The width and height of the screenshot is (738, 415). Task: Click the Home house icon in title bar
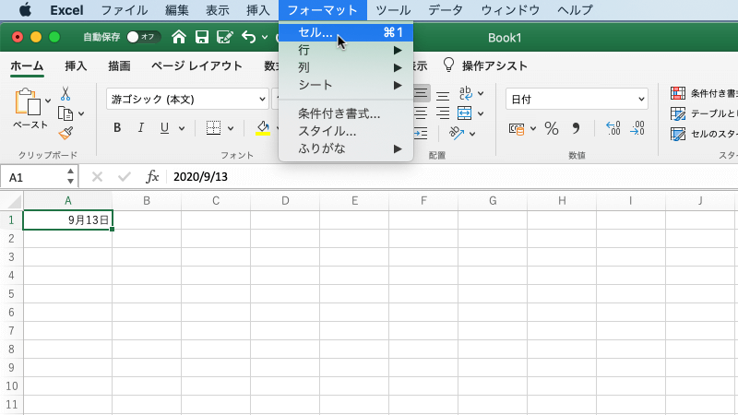(x=178, y=37)
